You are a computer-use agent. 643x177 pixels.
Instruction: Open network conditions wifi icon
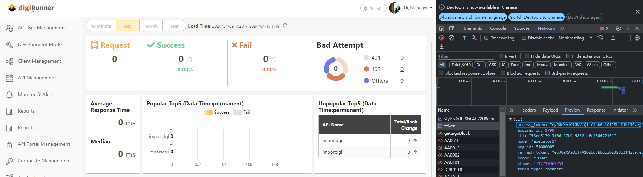tap(600, 38)
